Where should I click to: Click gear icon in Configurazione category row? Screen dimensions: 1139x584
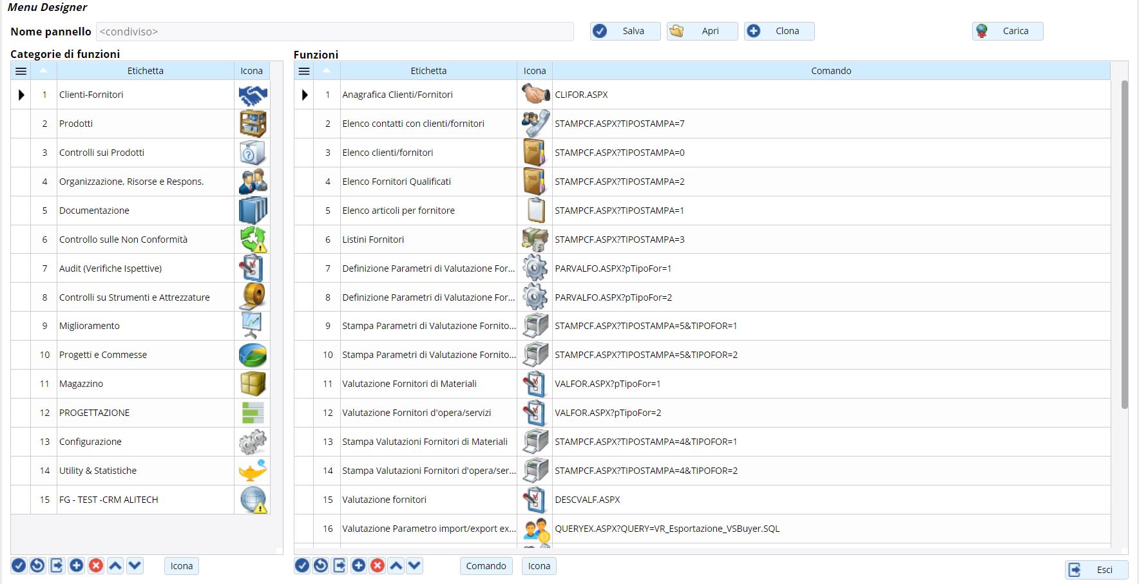[x=253, y=442]
